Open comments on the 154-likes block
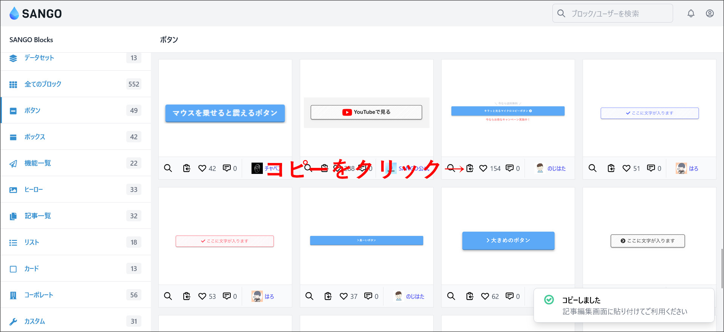 [509, 168]
